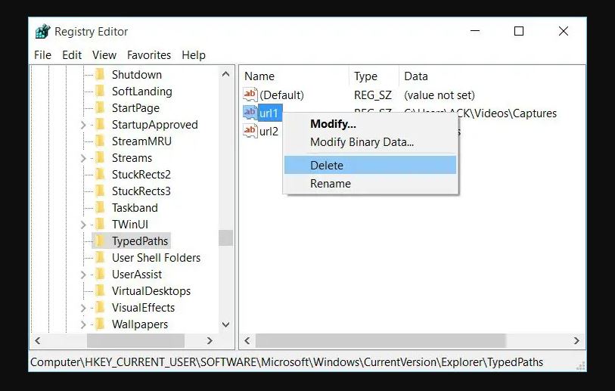Viewport: 615px width, 391px height.
Task: Expand the Streams key
Action: coord(83,158)
